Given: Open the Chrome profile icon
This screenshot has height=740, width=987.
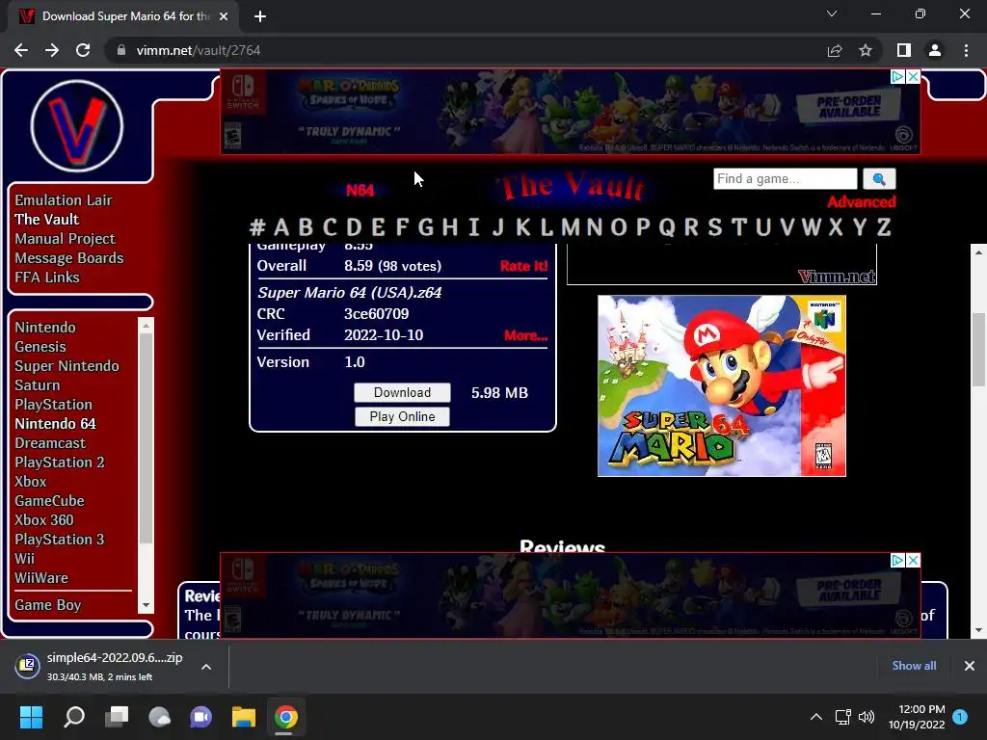Looking at the screenshot, I should pyautogui.click(x=935, y=50).
